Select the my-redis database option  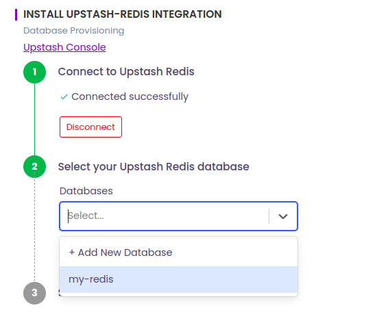[x=178, y=279]
